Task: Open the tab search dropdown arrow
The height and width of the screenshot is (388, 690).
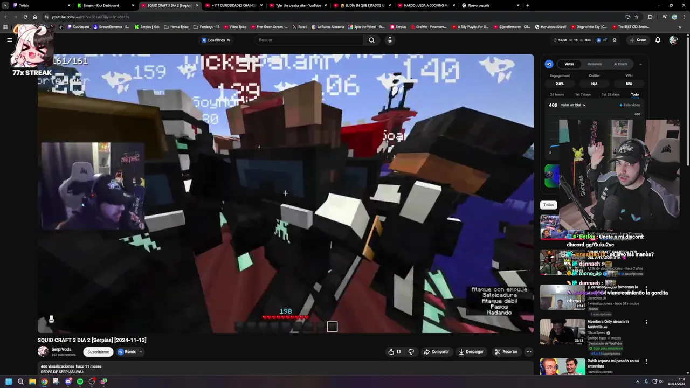Action: click(5, 5)
